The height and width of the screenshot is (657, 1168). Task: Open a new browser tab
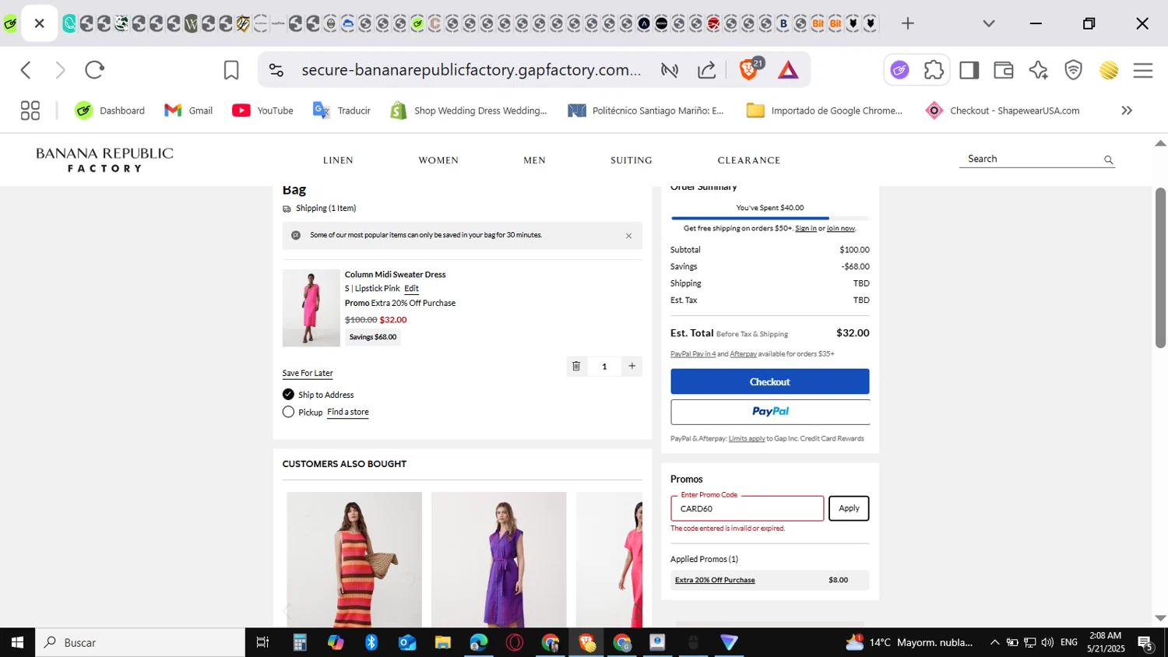click(x=907, y=23)
